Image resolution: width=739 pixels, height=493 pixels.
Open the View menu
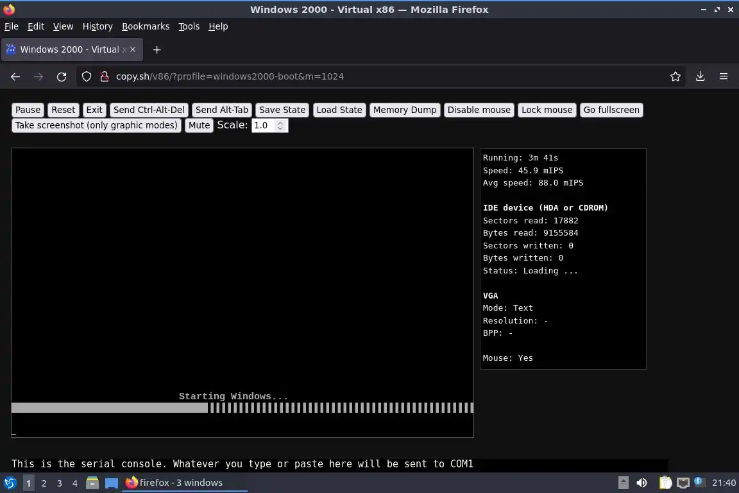tap(63, 26)
